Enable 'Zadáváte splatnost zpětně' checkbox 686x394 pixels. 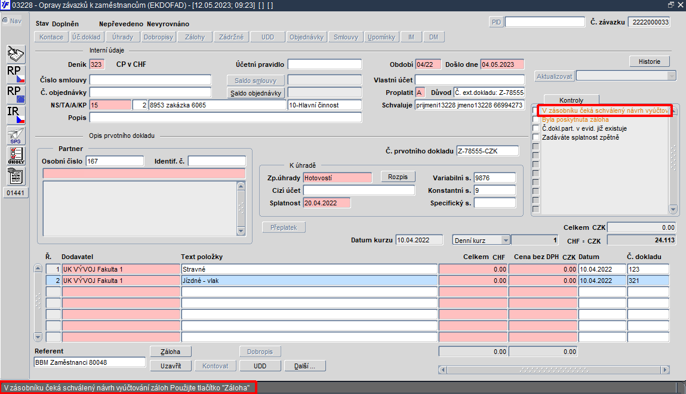click(536, 137)
